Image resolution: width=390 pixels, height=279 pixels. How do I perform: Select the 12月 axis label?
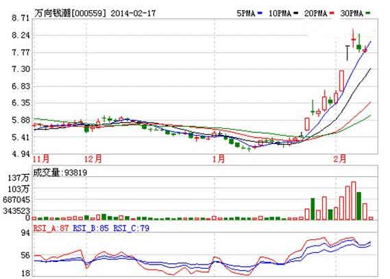[93, 158]
